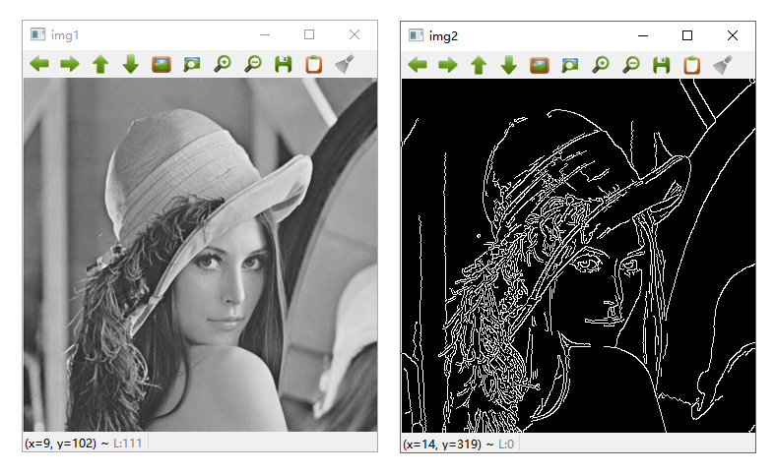Copy img1 image to clipboard
Image resolution: width=776 pixels, height=474 pixels.
click(x=314, y=64)
